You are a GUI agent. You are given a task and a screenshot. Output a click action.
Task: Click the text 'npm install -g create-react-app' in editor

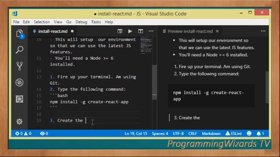tap(89, 102)
